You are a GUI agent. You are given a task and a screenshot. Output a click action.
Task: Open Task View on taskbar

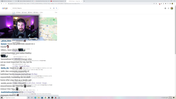[x=32, y=98]
